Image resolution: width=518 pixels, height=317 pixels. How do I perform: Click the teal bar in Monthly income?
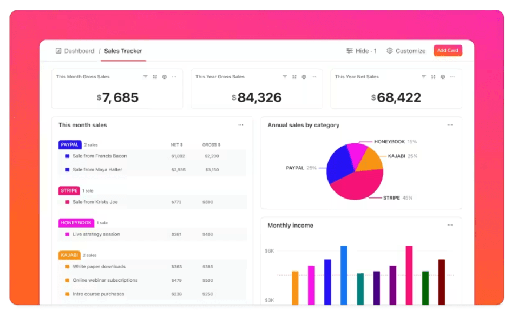point(360,289)
